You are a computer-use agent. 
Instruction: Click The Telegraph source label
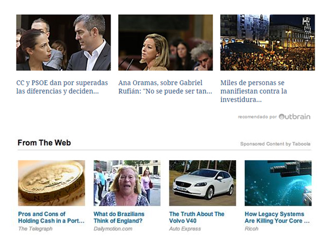coord(35,229)
